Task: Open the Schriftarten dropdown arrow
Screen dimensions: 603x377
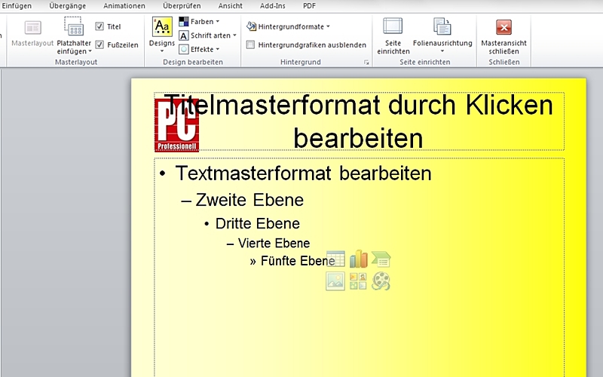Action: coord(234,35)
